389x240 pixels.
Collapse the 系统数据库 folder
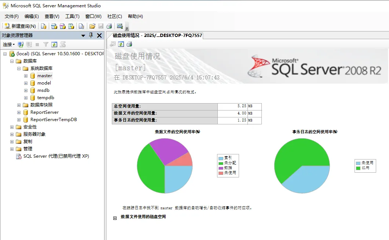coord(19,68)
